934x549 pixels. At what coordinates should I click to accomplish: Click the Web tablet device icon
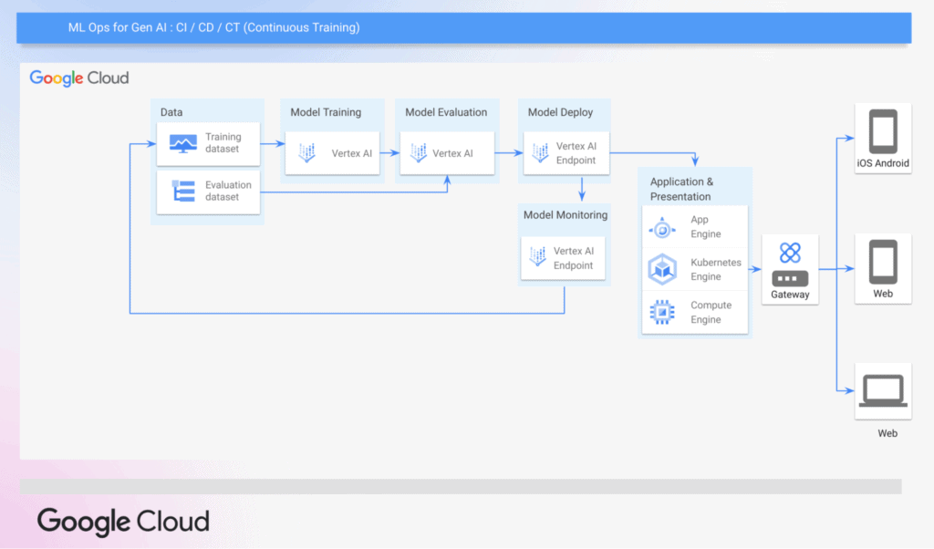point(883,262)
